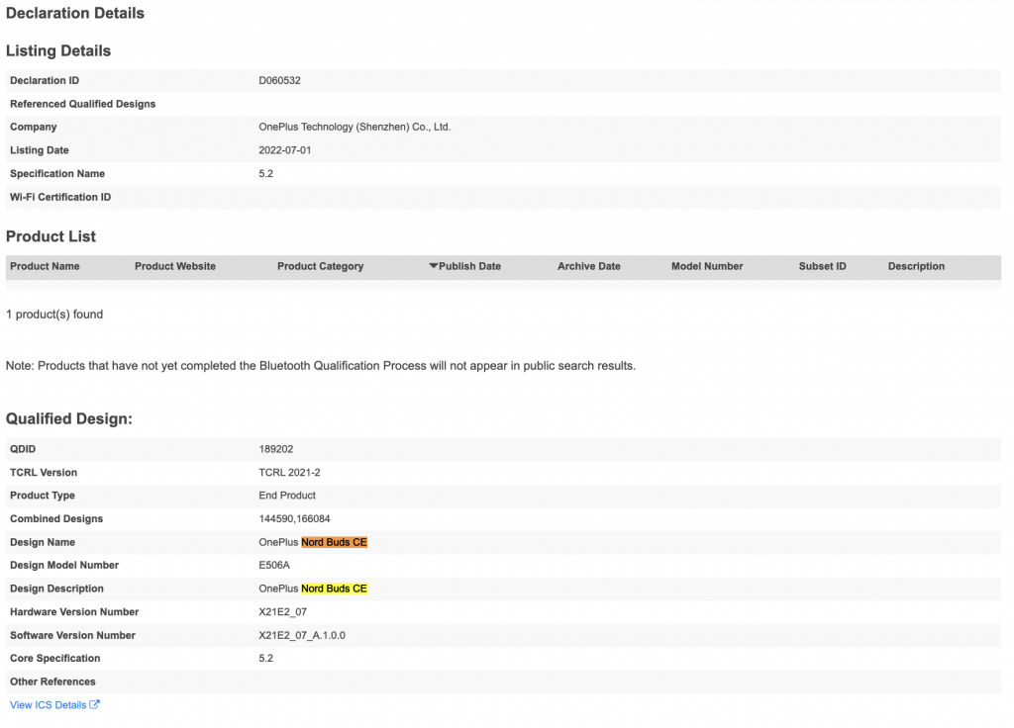
Task: Click the Listing Date label
Action: [40, 150]
